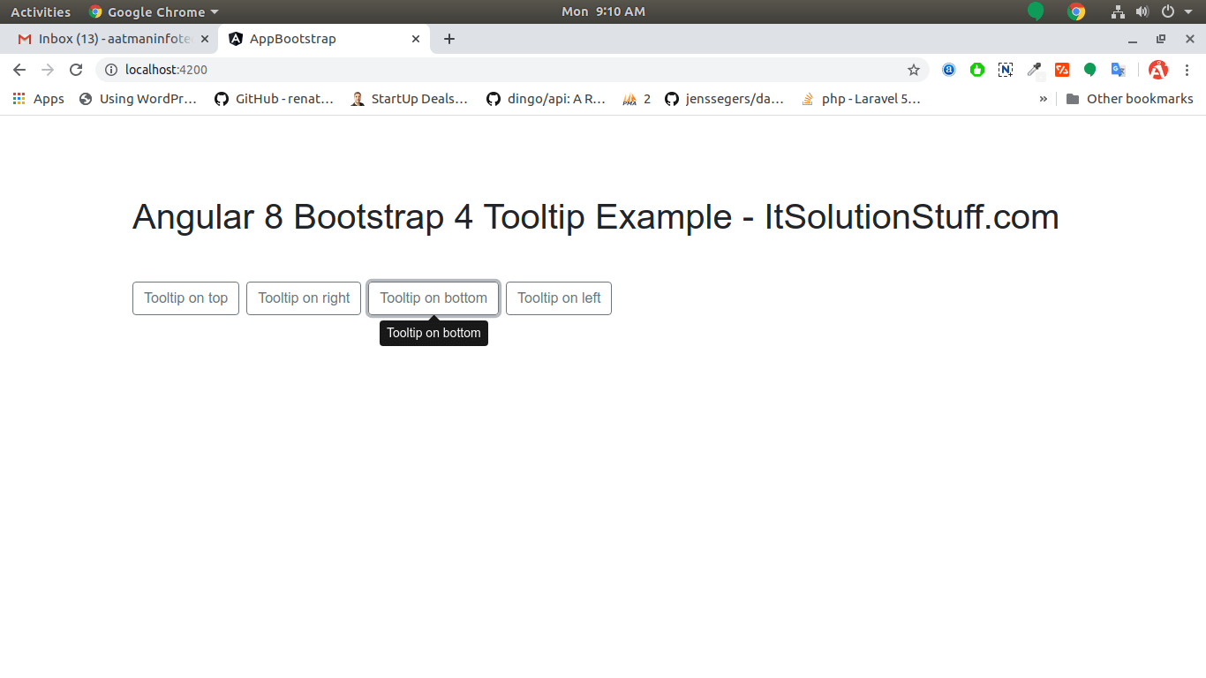Click the Tooltip on right button

(x=304, y=298)
